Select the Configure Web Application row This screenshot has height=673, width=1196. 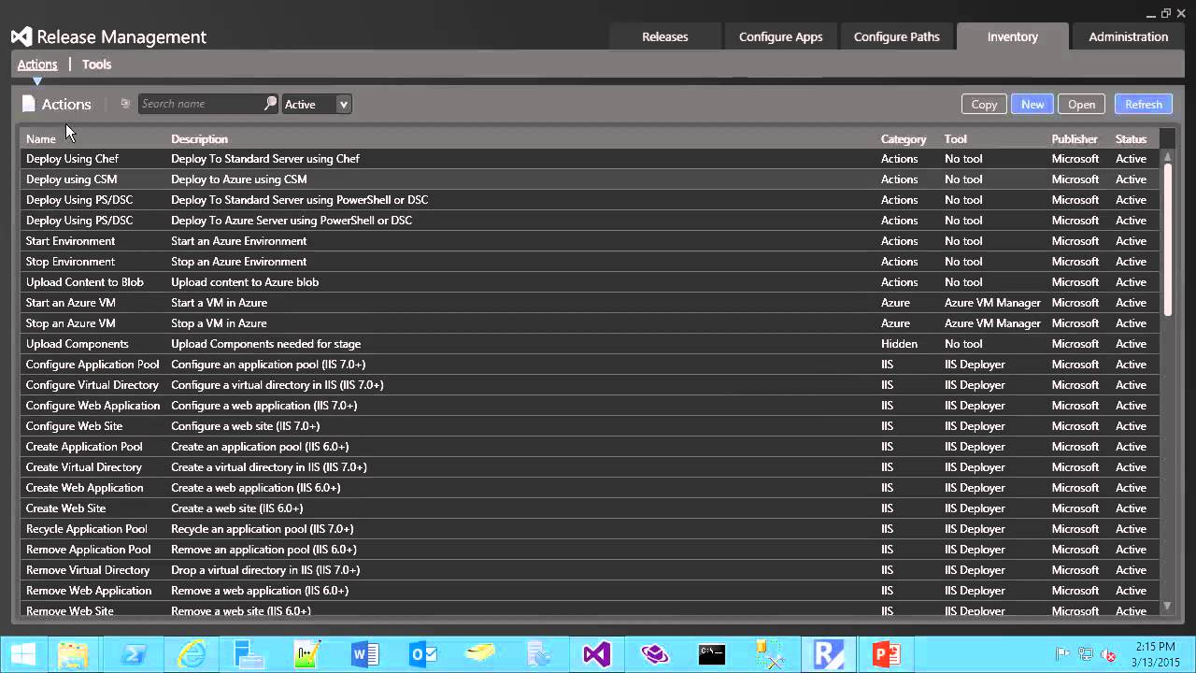coord(590,406)
